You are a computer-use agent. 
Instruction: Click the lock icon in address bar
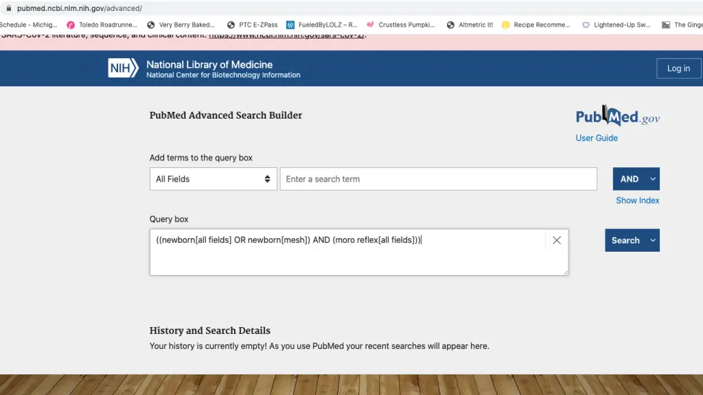tap(8, 8)
